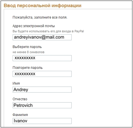Click the 'Повторите пароль' label
Image resolution: width=133 pixels, height=128 pixels.
[28, 67]
